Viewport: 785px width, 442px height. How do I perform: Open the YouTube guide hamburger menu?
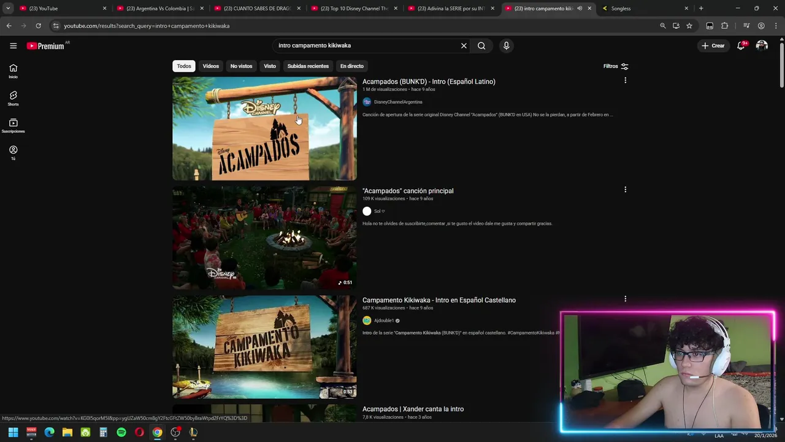coord(13,45)
